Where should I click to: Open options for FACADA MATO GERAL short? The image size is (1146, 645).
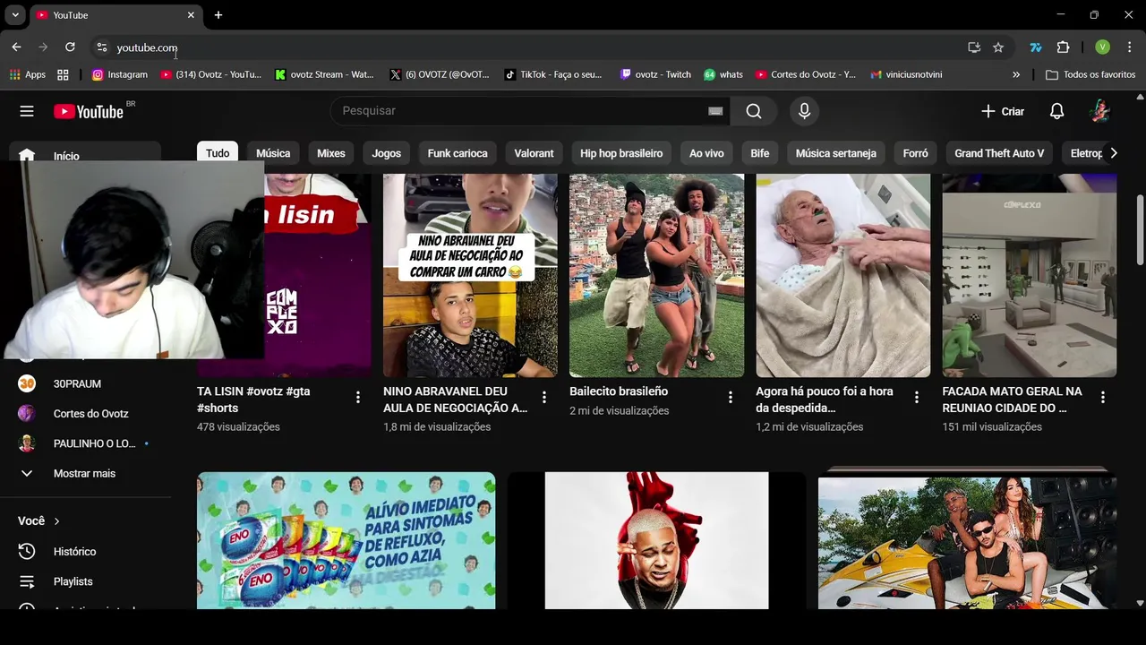click(1102, 397)
